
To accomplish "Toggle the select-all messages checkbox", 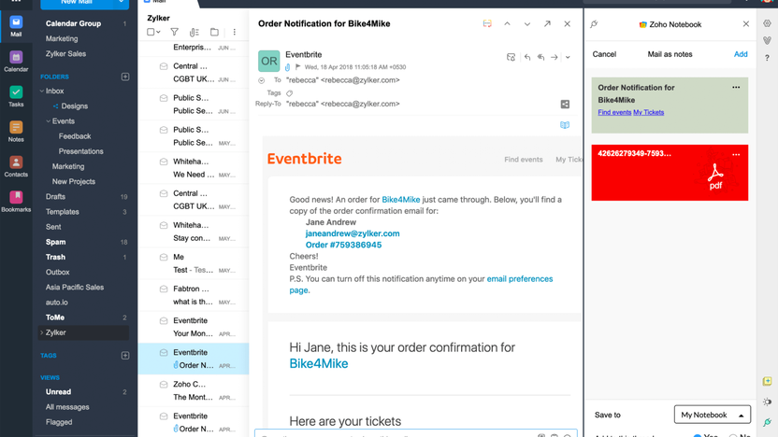I will tap(151, 32).
